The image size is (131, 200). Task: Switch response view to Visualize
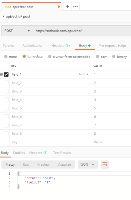click(64, 164)
